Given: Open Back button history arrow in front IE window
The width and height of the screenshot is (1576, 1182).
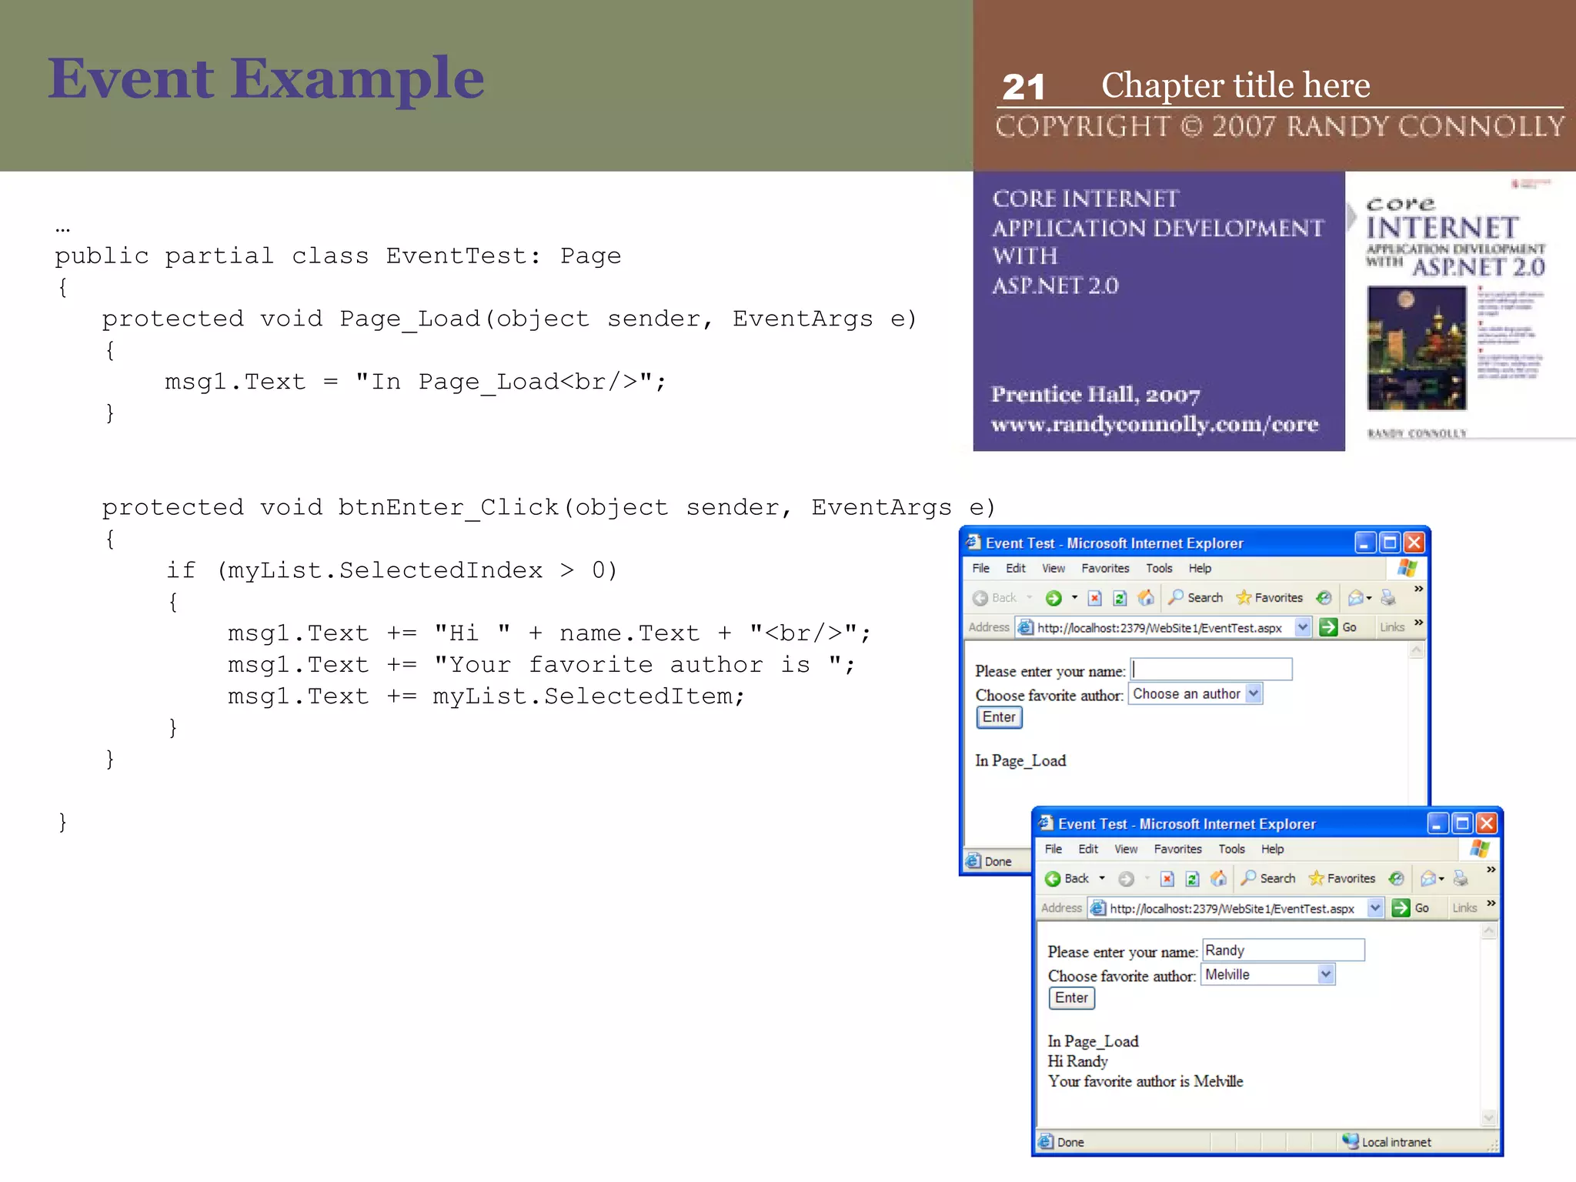Looking at the screenshot, I should pos(1102,879).
